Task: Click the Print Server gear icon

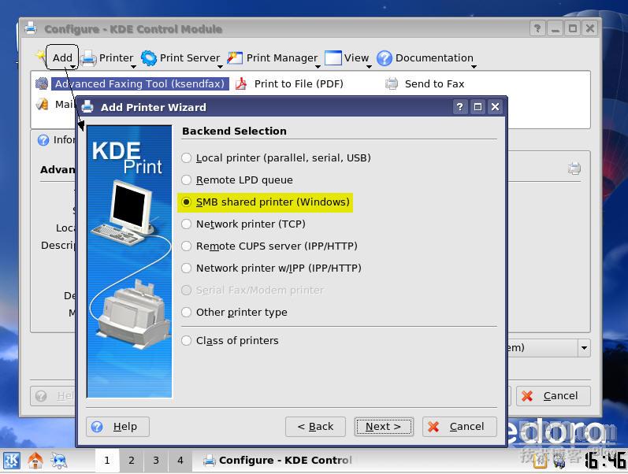Action: pyautogui.click(x=149, y=58)
